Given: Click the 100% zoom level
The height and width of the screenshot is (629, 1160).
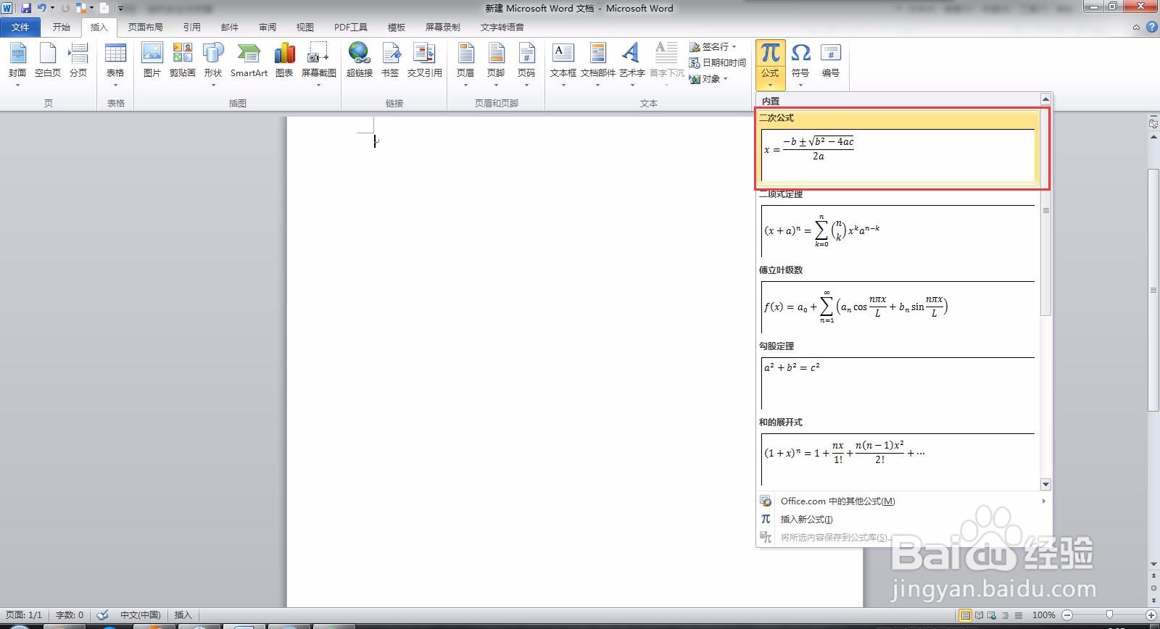Looking at the screenshot, I should [x=1043, y=615].
